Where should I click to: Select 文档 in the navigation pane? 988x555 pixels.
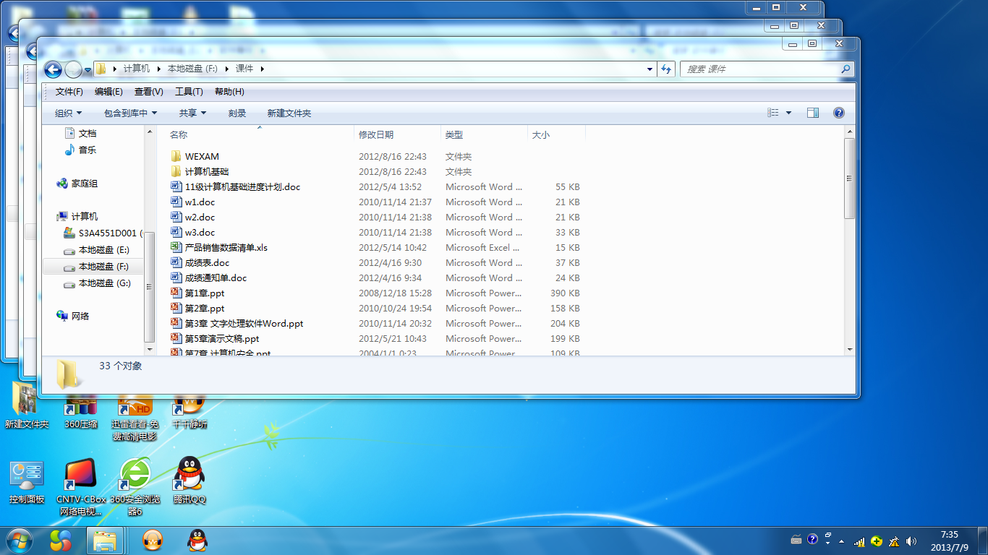[80, 133]
